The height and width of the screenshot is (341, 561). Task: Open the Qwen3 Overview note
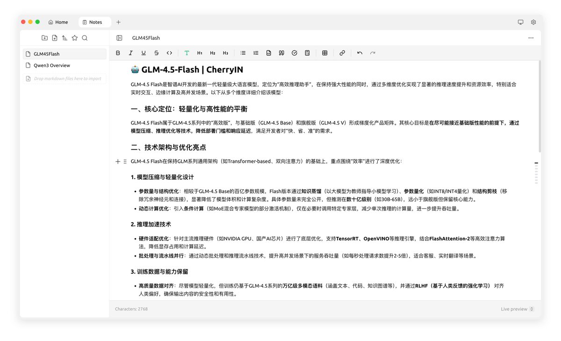(x=65, y=65)
